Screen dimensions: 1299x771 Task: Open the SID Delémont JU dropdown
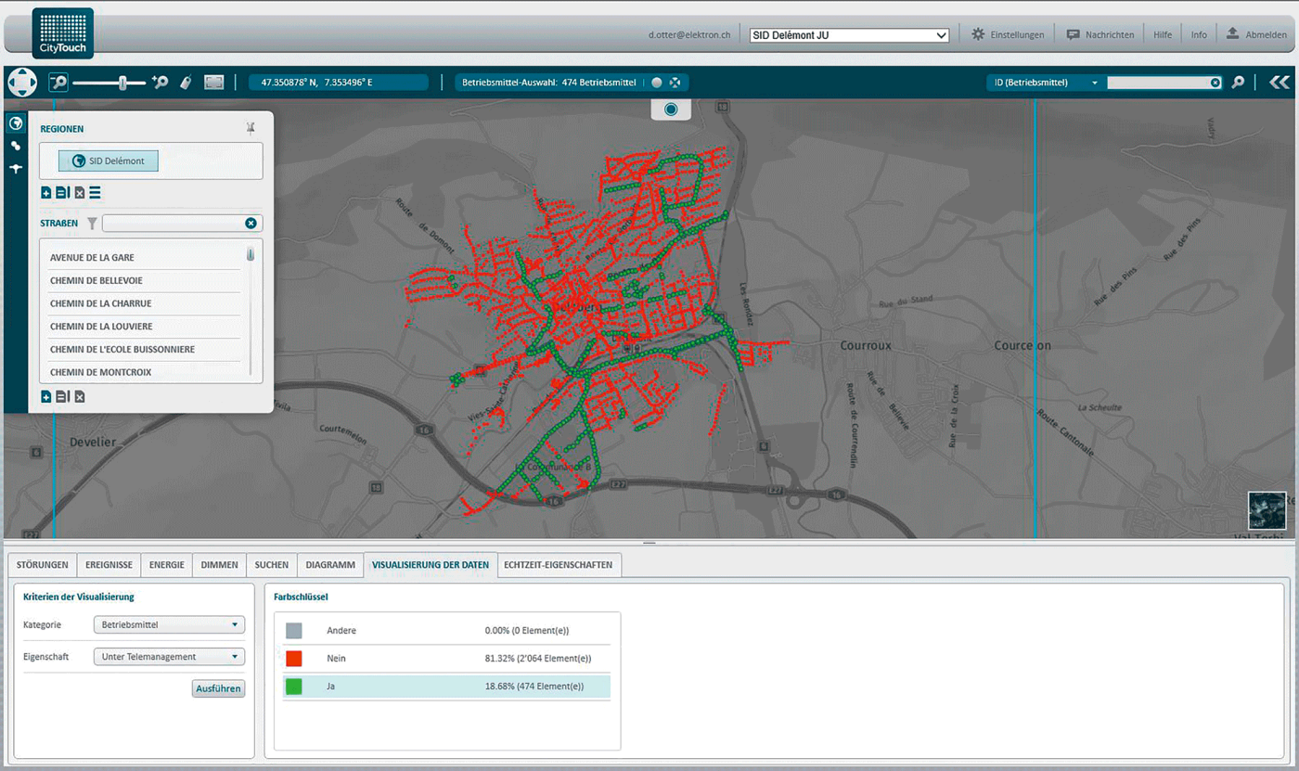point(849,35)
